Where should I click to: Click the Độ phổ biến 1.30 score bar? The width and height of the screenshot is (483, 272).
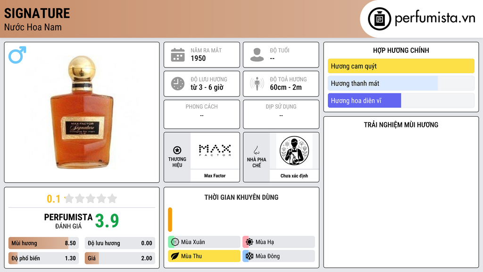click(44, 258)
